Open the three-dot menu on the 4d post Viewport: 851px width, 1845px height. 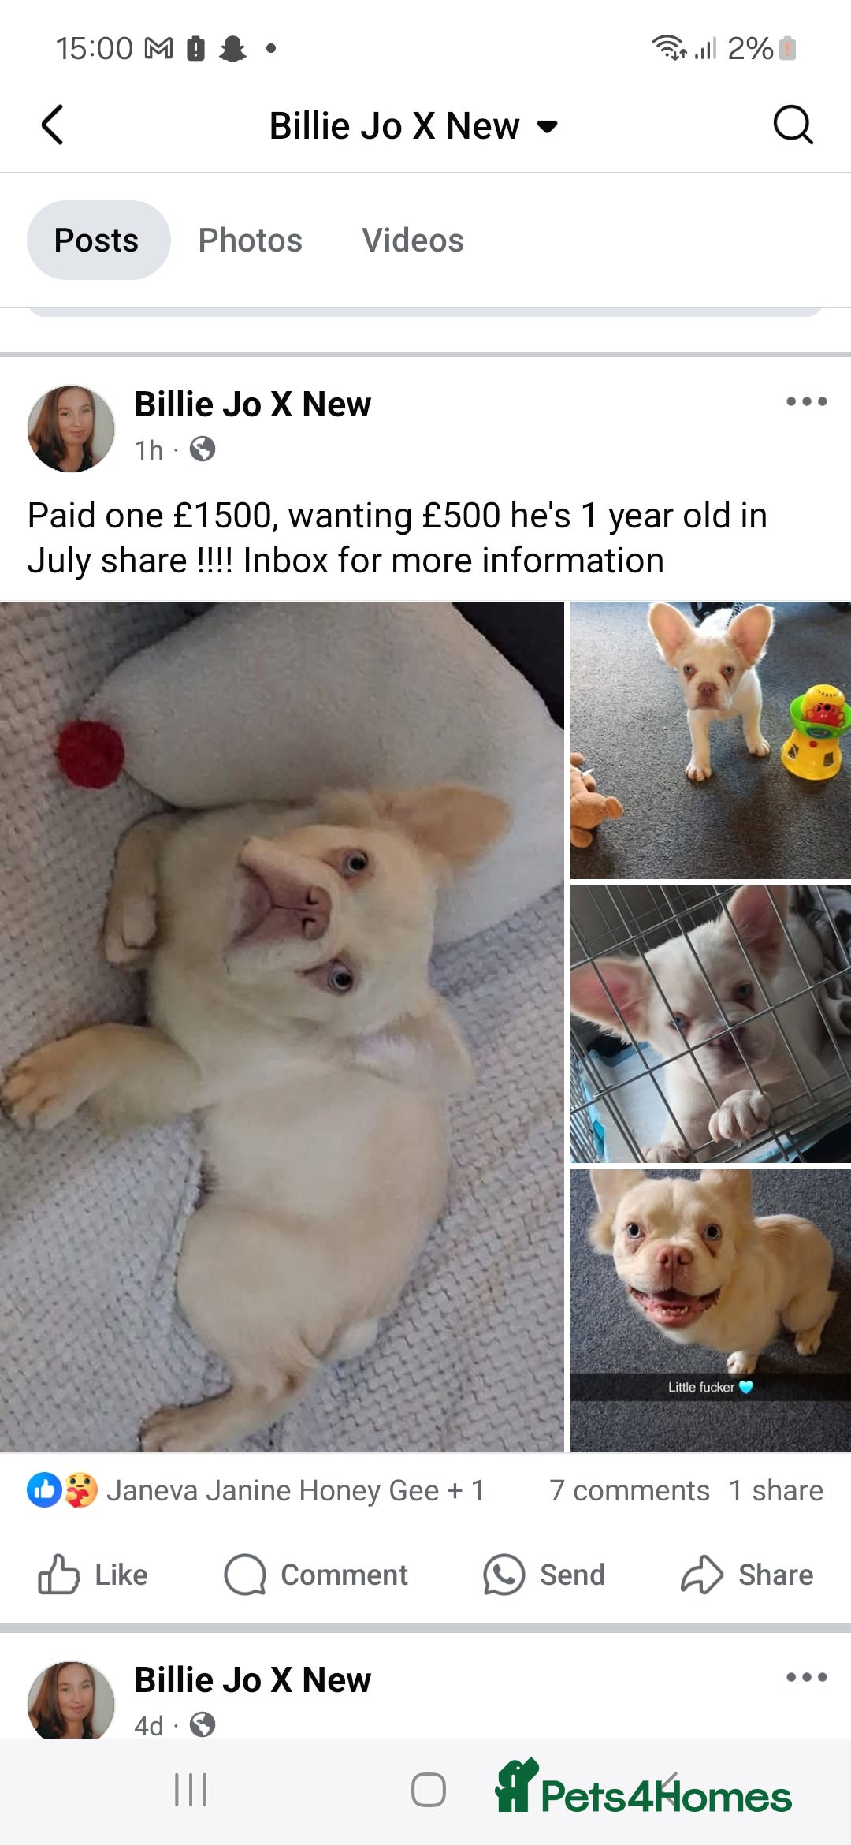click(806, 1677)
